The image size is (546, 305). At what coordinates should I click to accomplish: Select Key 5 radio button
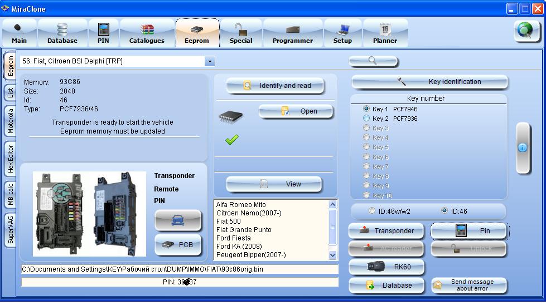[366, 147]
